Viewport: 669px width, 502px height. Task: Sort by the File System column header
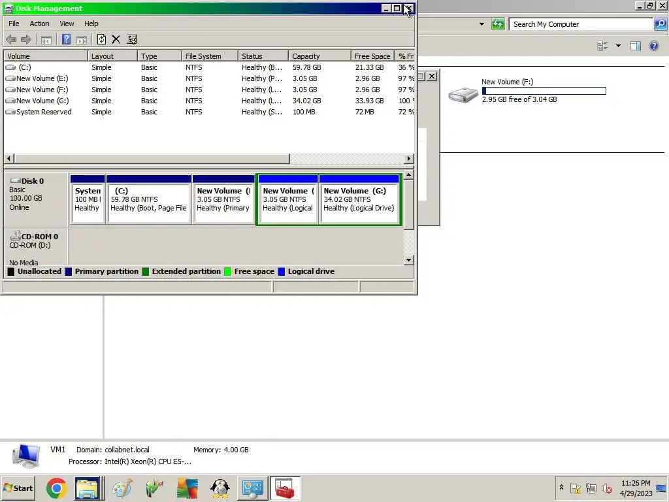[210, 56]
